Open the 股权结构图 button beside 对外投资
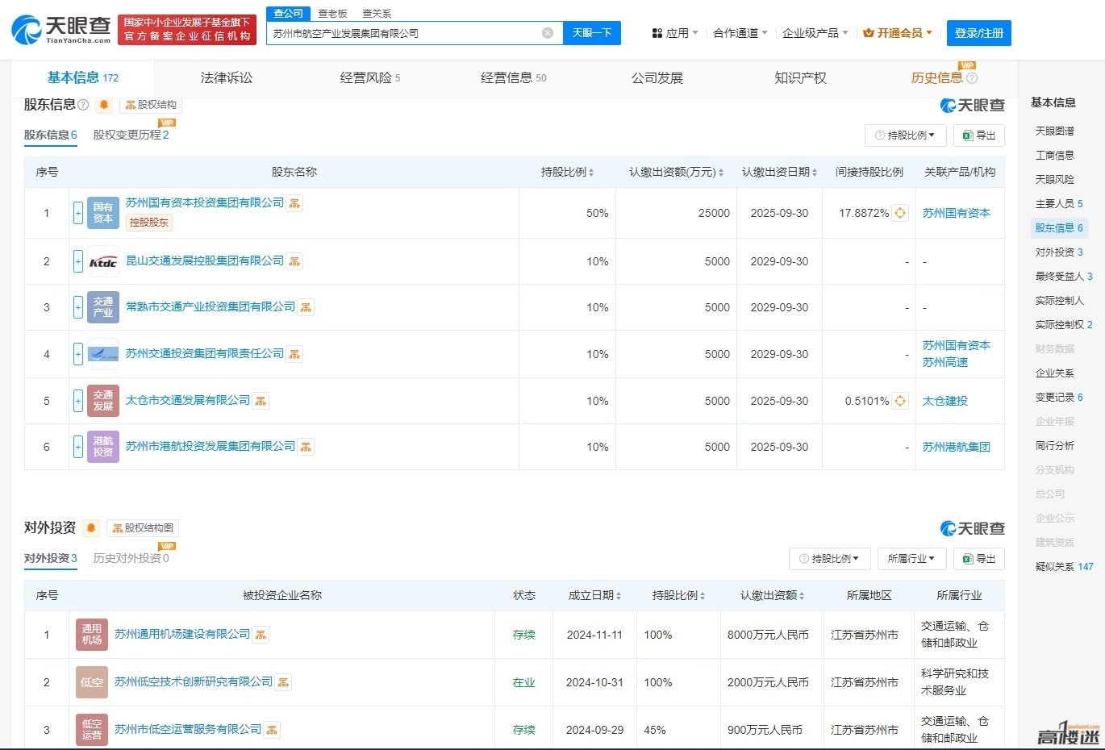The image size is (1105, 750). pyautogui.click(x=143, y=528)
